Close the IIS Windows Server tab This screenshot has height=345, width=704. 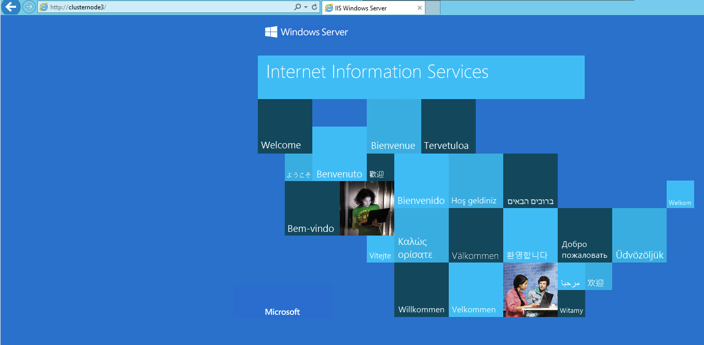tap(419, 8)
